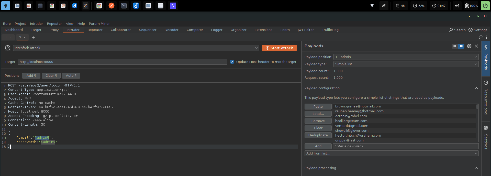491x176 pixels.
Task: Open the flame icon in system tray
Action: point(384,6)
